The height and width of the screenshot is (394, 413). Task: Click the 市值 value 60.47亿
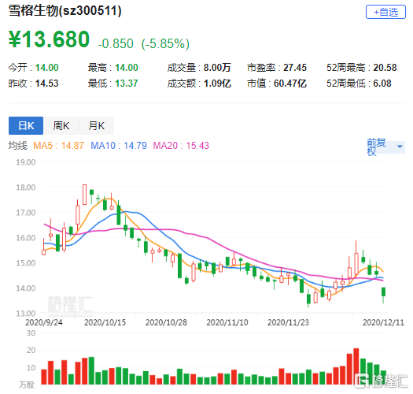290,84
